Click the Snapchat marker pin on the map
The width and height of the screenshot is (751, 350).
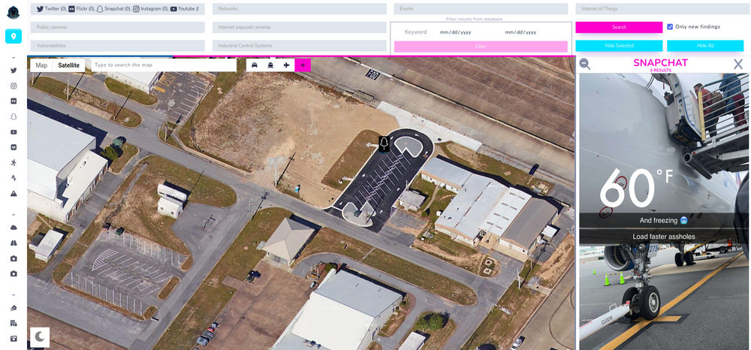coord(384,143)
